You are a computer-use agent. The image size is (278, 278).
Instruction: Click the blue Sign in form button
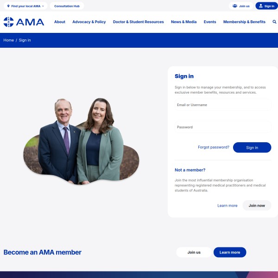point(252,147)
